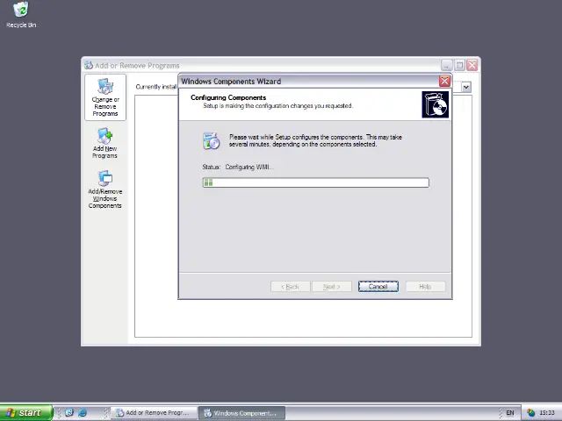Click the 'Setup is making the configuration changes' text
The width and height of the screenshot is (562, 421).
pos(277,106)
